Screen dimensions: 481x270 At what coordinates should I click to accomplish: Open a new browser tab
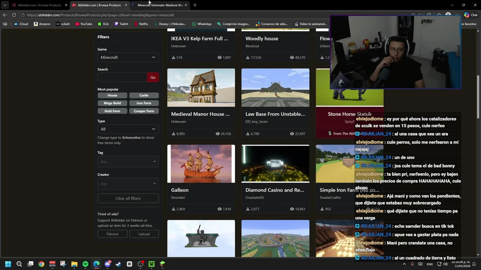click(x=195, y=5)
